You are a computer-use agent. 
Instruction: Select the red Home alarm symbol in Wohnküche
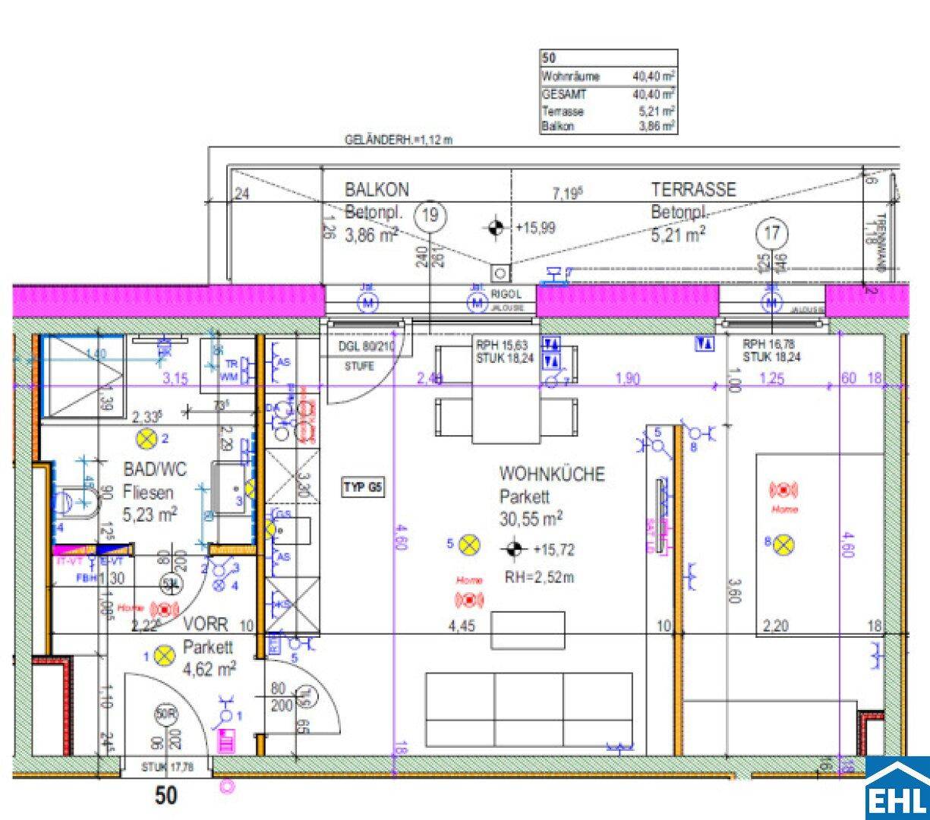pos(468,600)
